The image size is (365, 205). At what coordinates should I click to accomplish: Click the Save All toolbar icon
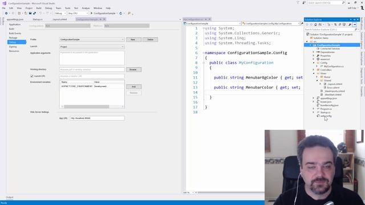tap(34, 13)
